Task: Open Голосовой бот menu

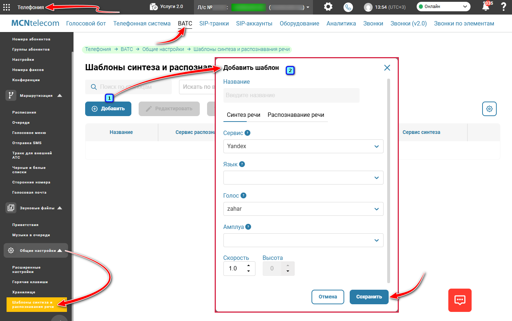Action: (86, 23)
